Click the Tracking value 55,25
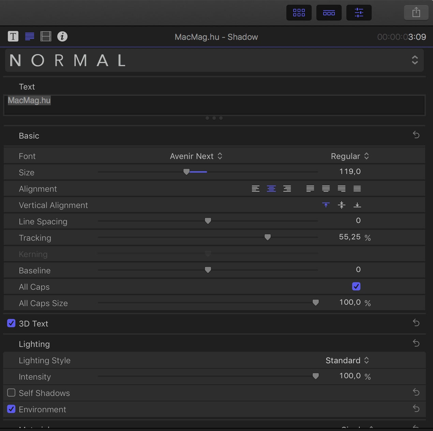This screenshot has width=433, height=431. pyautogui.click(x=350, y=237)
